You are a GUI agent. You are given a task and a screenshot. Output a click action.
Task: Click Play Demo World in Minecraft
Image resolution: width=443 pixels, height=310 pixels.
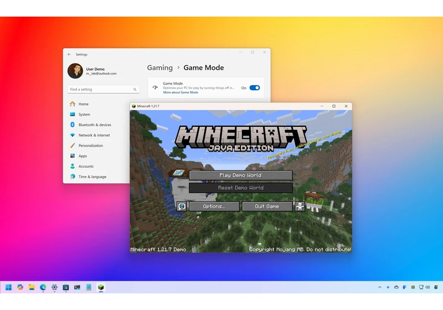pos(241,175)
